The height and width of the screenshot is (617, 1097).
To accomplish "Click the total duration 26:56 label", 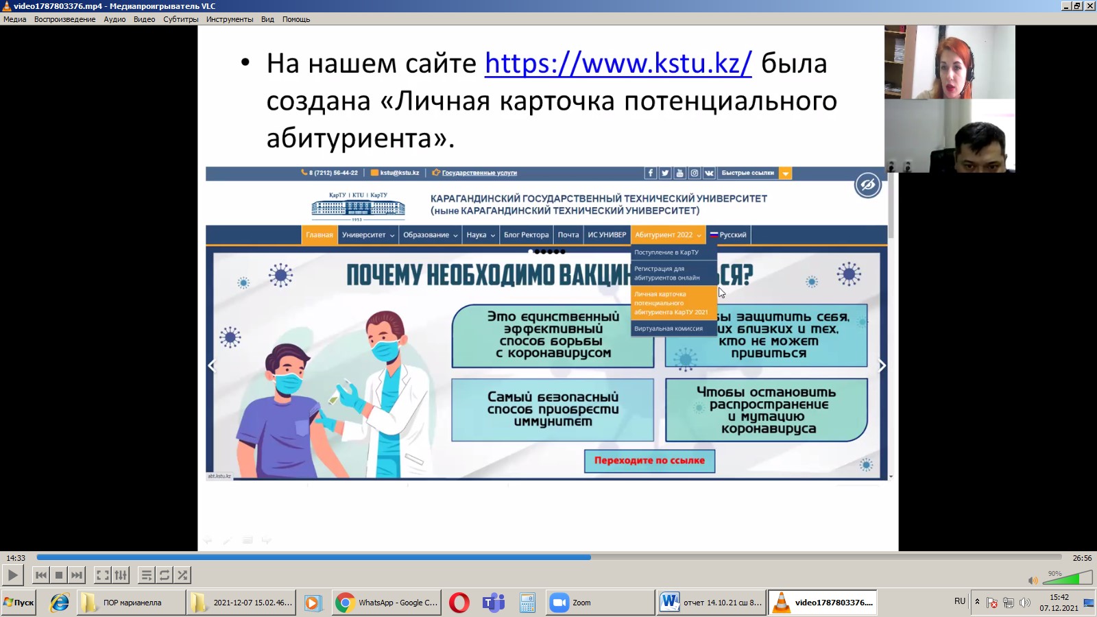I will pyautogui.click(x=1082, y=558).
